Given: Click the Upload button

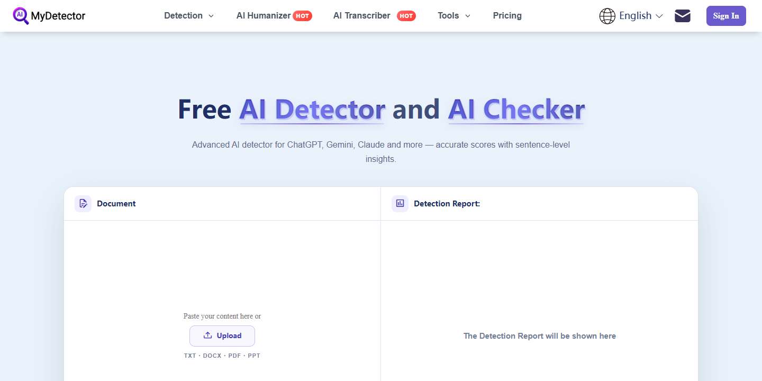Looking at the screenshot, I should coord(222,335).
